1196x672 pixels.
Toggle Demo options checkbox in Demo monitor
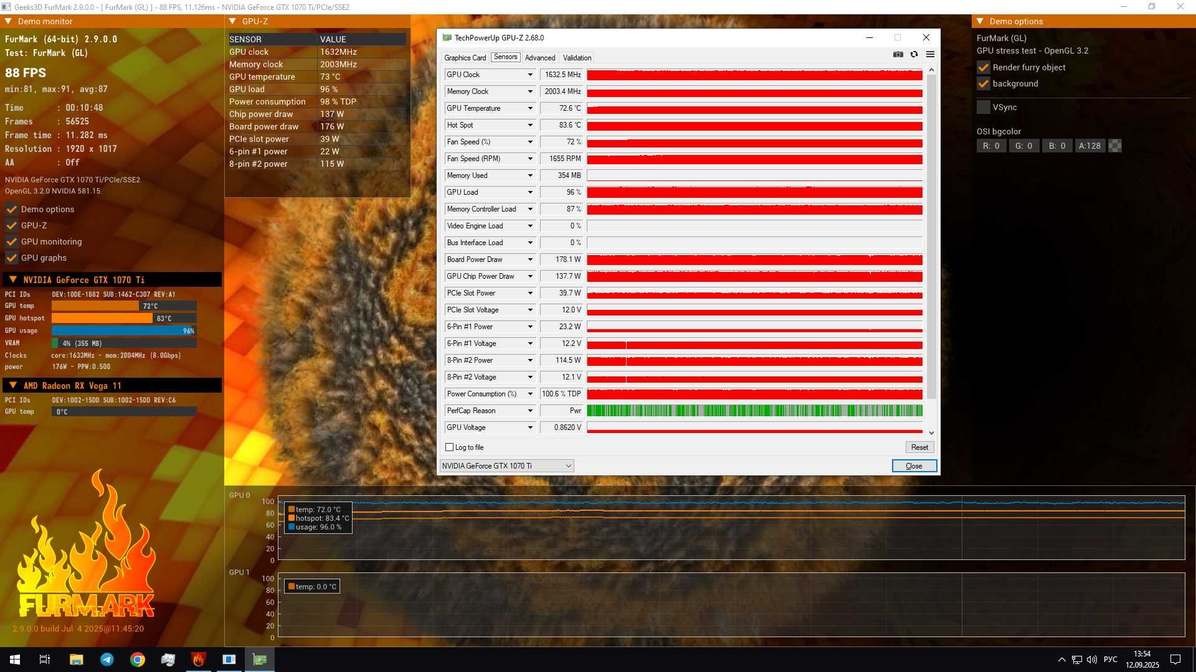pos(12,209)
